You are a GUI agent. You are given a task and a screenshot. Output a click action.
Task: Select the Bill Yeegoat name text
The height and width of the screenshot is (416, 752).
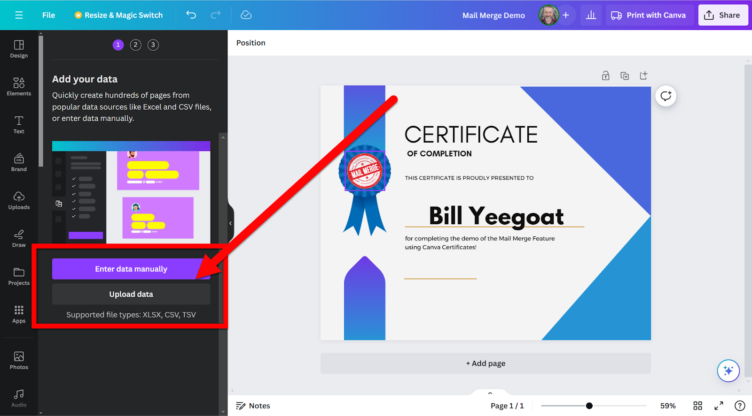(x=496, y=216)
